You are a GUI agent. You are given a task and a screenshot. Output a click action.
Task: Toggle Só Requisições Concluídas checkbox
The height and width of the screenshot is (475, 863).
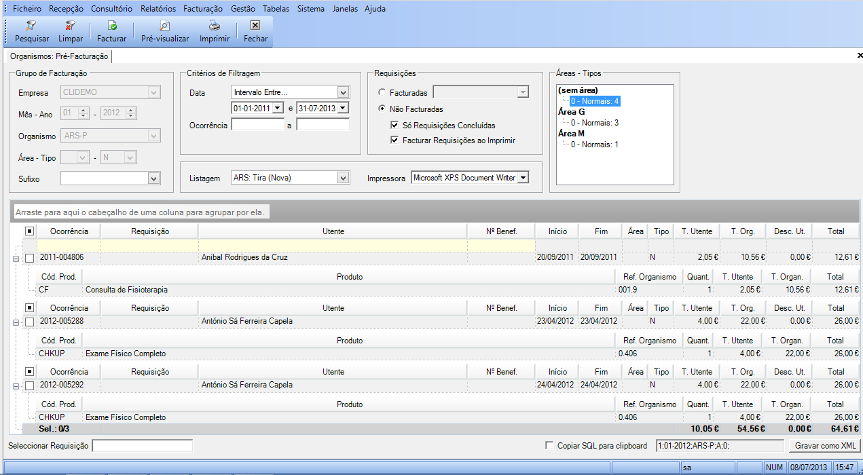pos(395,126)
